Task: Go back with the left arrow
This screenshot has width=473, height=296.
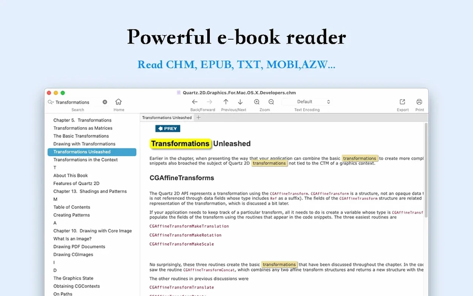Action: point(195,102)
